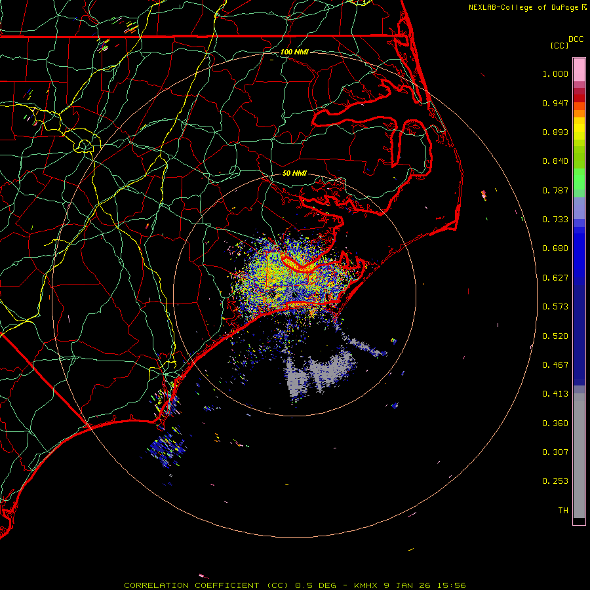Click the 9 JAN 26 date text
The width and height of the screenshot is (590, 590).
click(408, 585)
